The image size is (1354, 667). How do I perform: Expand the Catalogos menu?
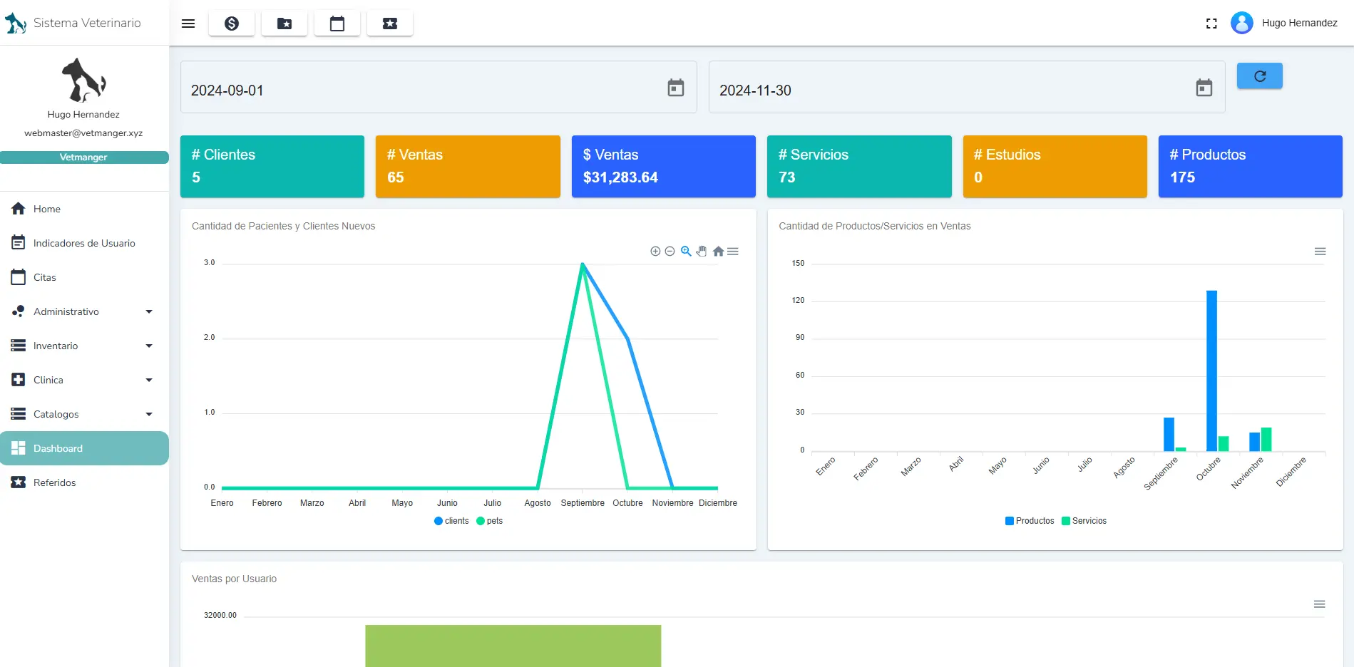84,414
